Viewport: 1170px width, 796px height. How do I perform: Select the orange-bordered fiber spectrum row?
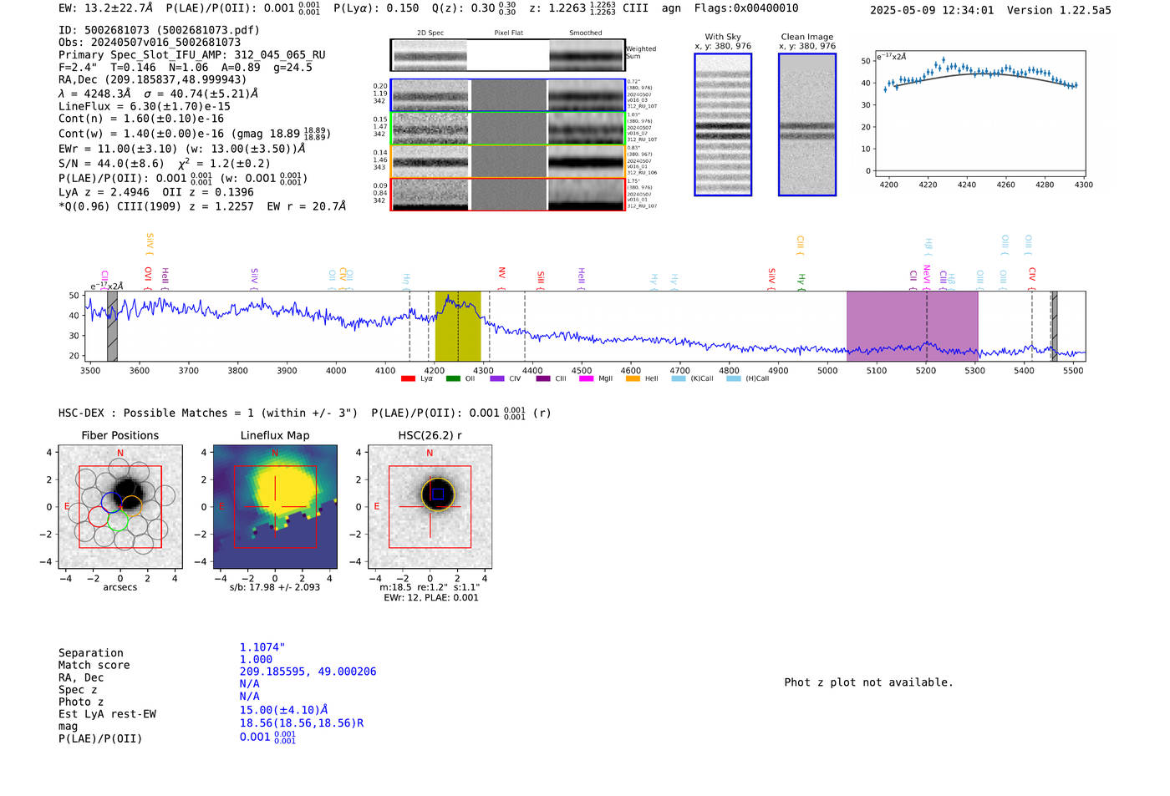pyautogui.click(x=507, y=161)
